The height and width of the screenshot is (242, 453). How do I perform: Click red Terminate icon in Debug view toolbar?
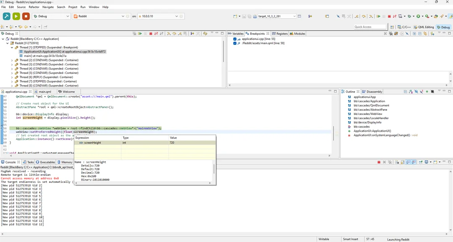151,34
